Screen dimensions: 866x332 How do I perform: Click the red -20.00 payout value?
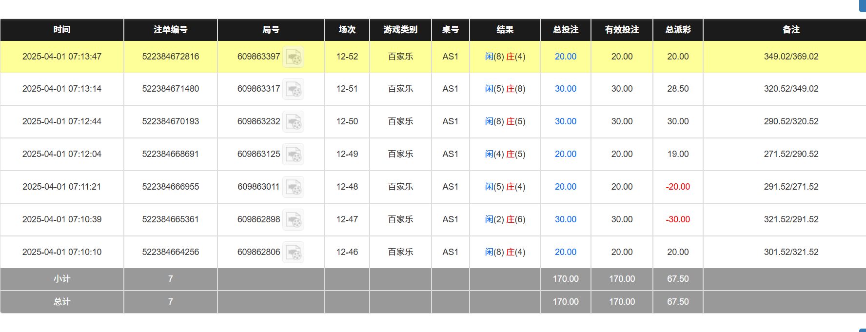click(x=677, y=187)
